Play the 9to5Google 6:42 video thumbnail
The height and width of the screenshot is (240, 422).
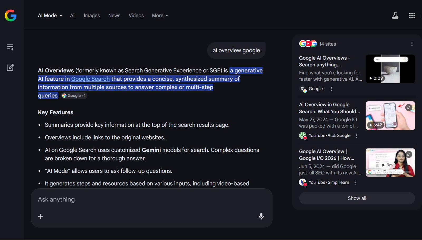[390, 116]
